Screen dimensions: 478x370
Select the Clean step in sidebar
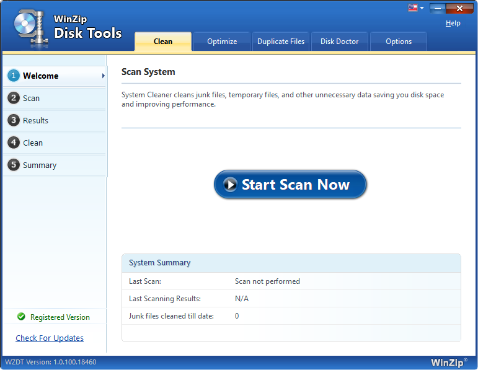point(55,143)
